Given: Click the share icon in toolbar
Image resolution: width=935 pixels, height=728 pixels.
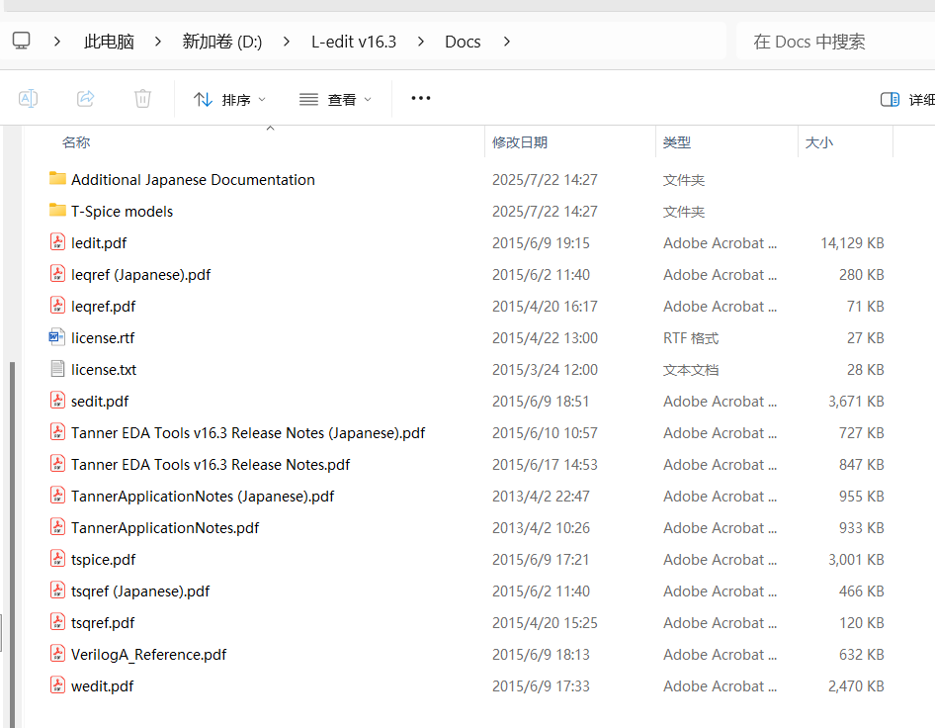Looking at the screenshot, I should coord(85,99).
